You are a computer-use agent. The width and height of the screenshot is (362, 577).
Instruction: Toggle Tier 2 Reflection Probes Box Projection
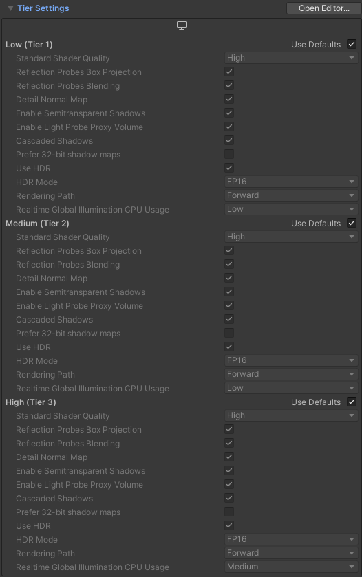click(x=229, y=250)
